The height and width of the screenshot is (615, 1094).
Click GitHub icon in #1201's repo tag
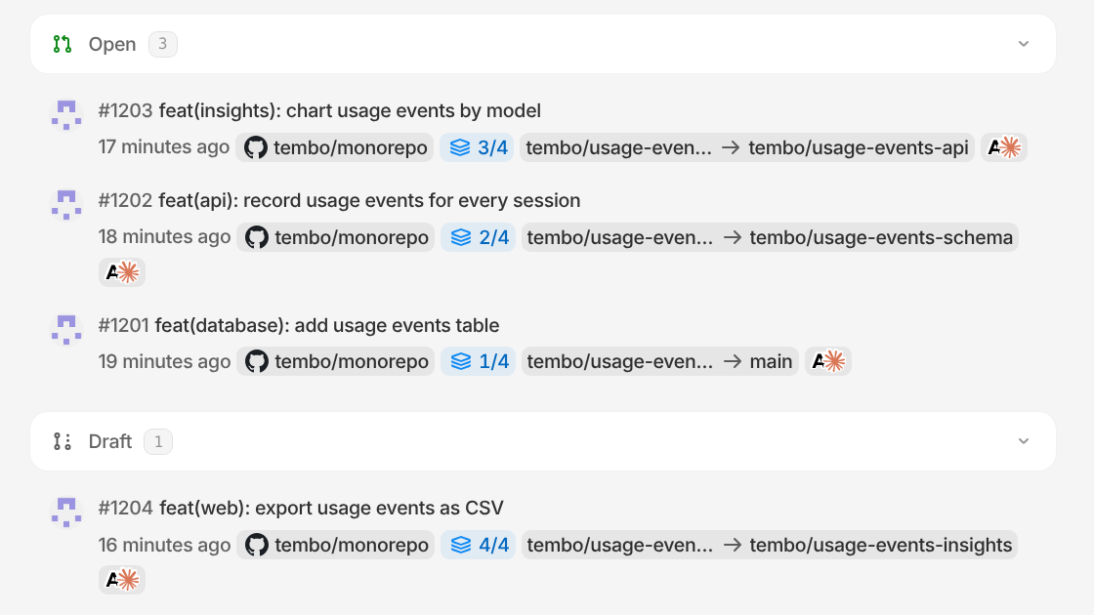click(x=256, y=361)
